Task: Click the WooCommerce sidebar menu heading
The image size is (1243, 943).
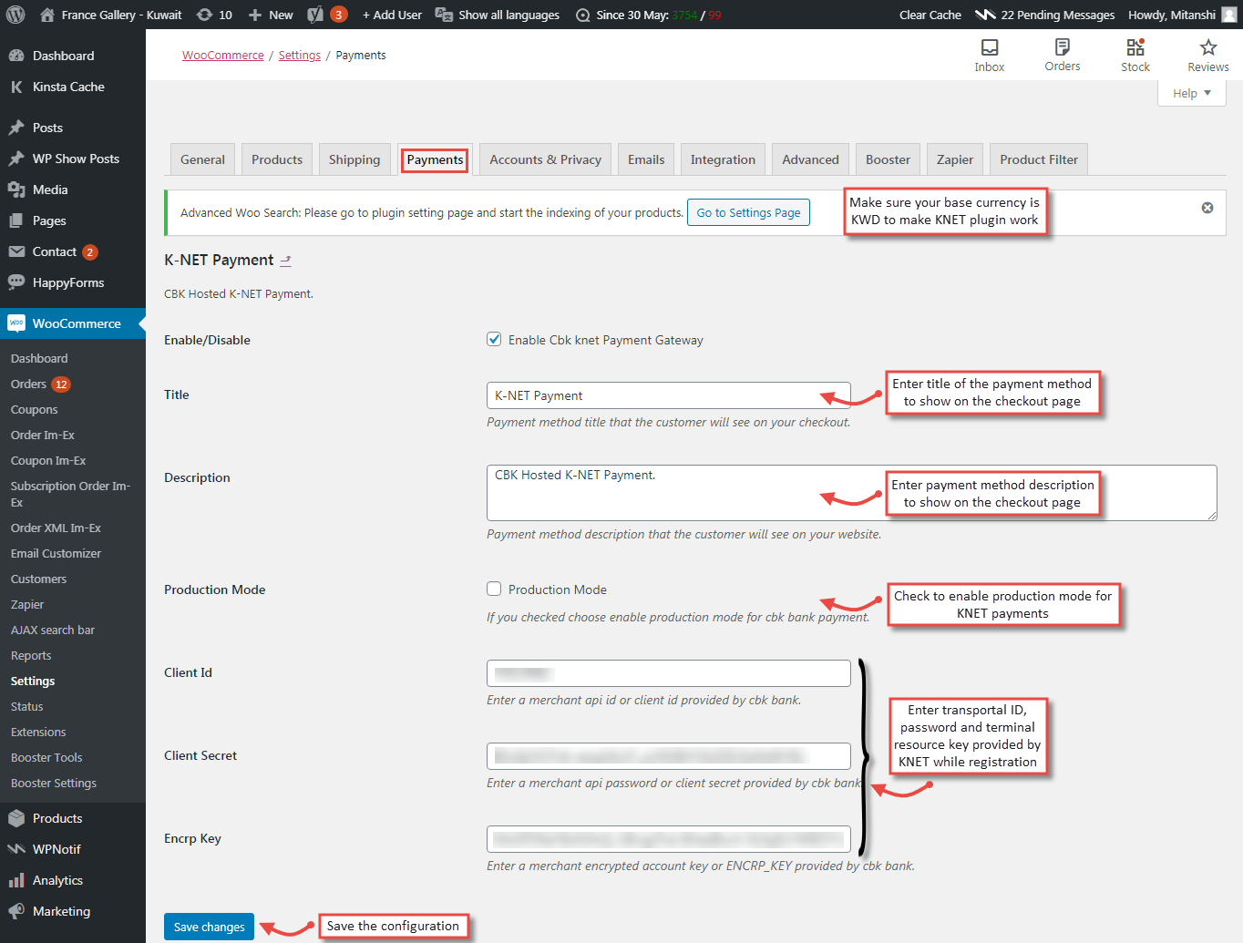Action: [x=73, y=323]
